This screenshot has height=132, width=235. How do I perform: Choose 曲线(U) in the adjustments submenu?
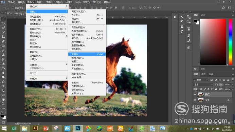point(87,19)
